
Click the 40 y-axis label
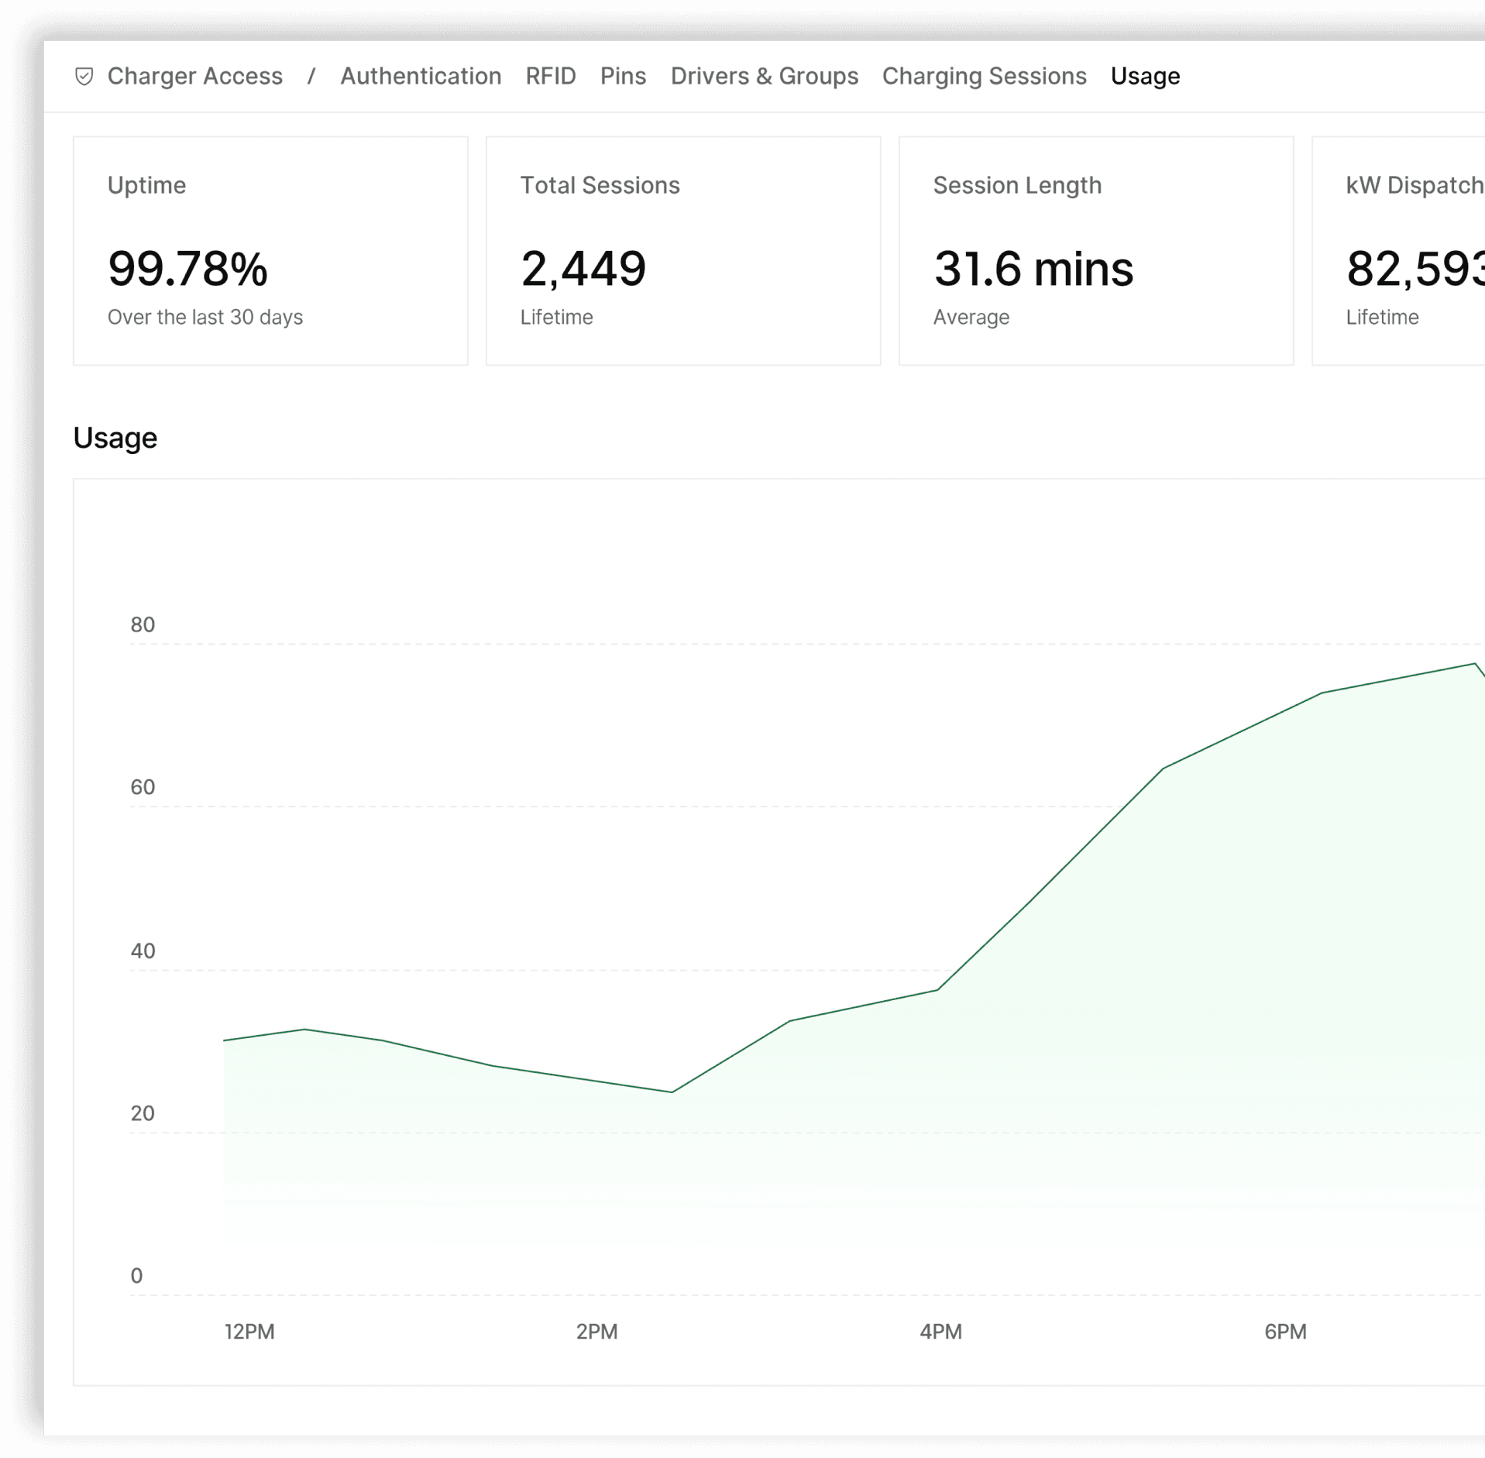143,951
